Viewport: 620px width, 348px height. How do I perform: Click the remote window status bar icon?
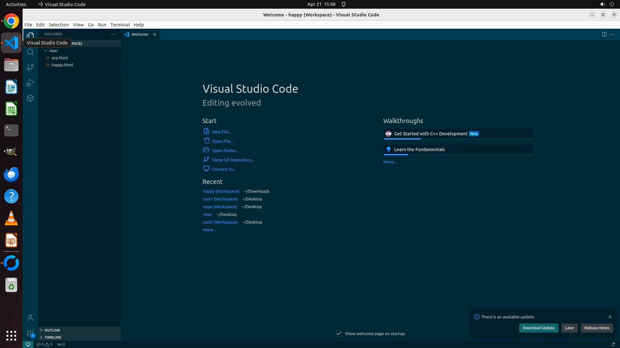(x=28, y=344)
